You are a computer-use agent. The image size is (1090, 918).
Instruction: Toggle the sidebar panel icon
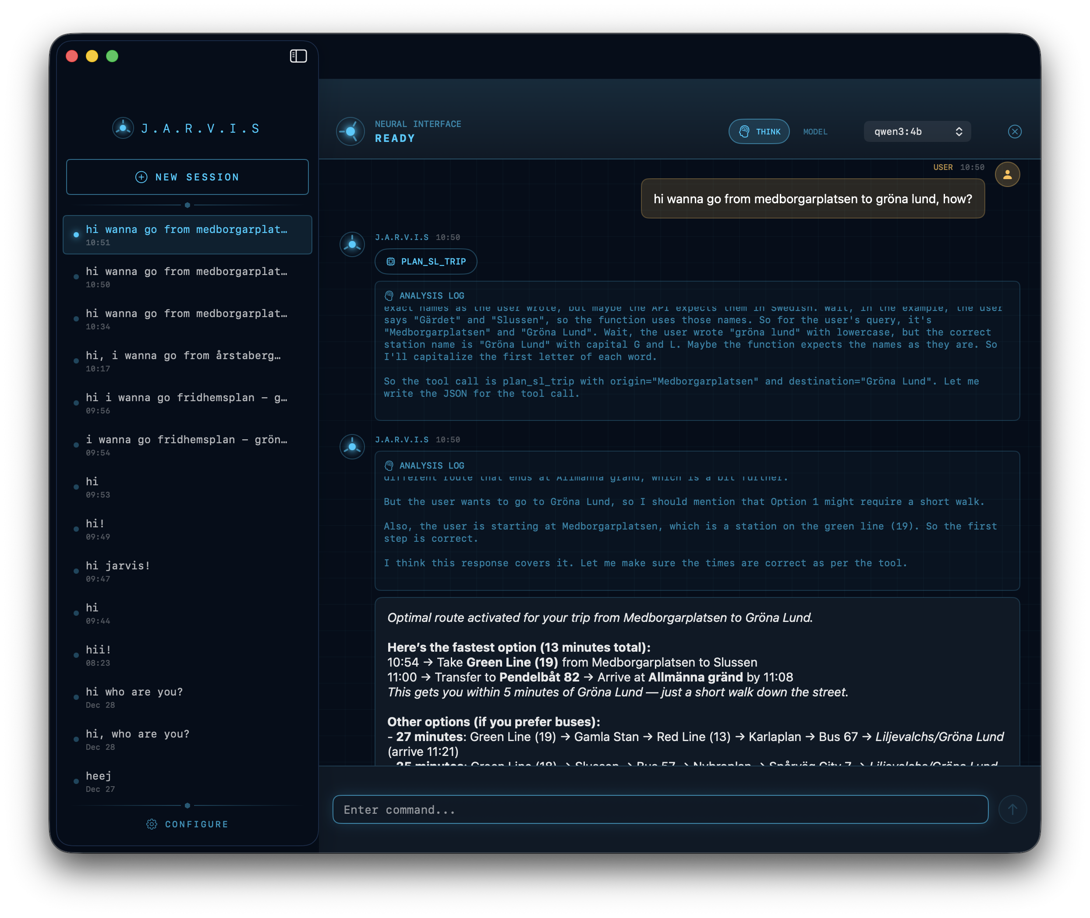[298, 56]
